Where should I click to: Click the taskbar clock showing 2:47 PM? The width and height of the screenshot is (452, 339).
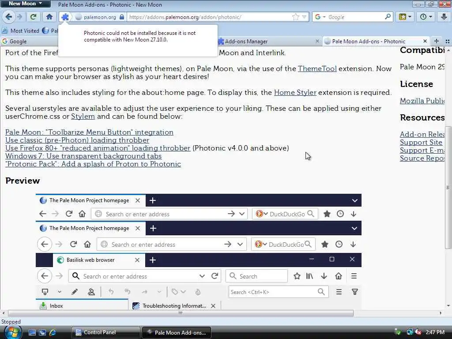coord(435,332)
